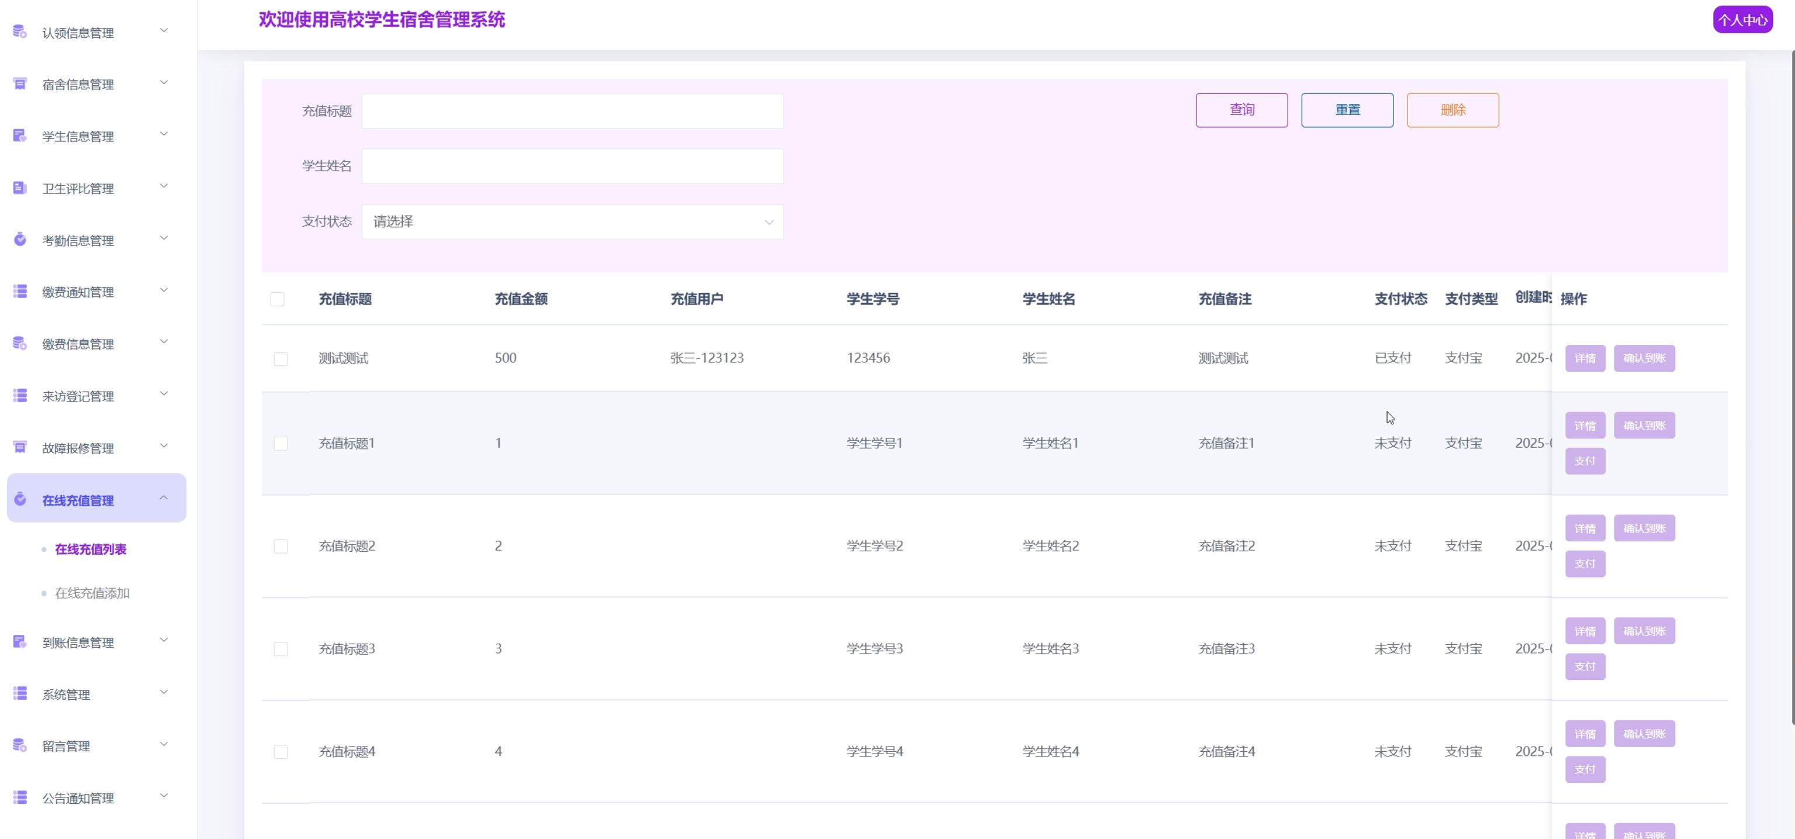Click the 查询 button

pyautogui.click(x=1241, y=110)
